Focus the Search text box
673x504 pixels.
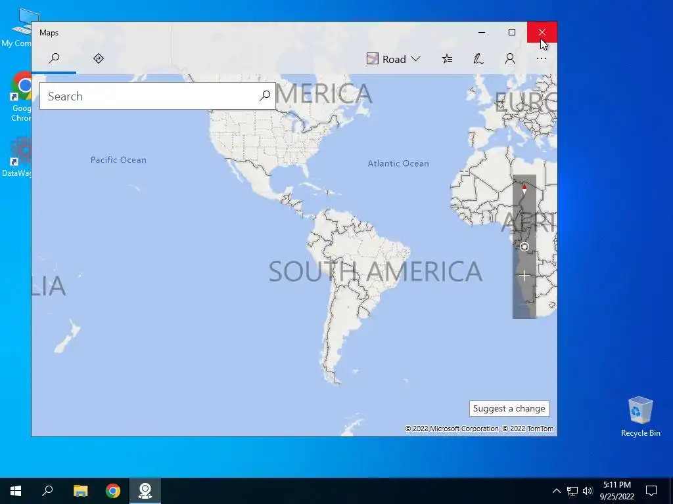[158, 96]
